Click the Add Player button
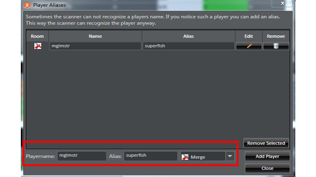The height and width of the screenshot is (177, 316). [x=267, y=156]
